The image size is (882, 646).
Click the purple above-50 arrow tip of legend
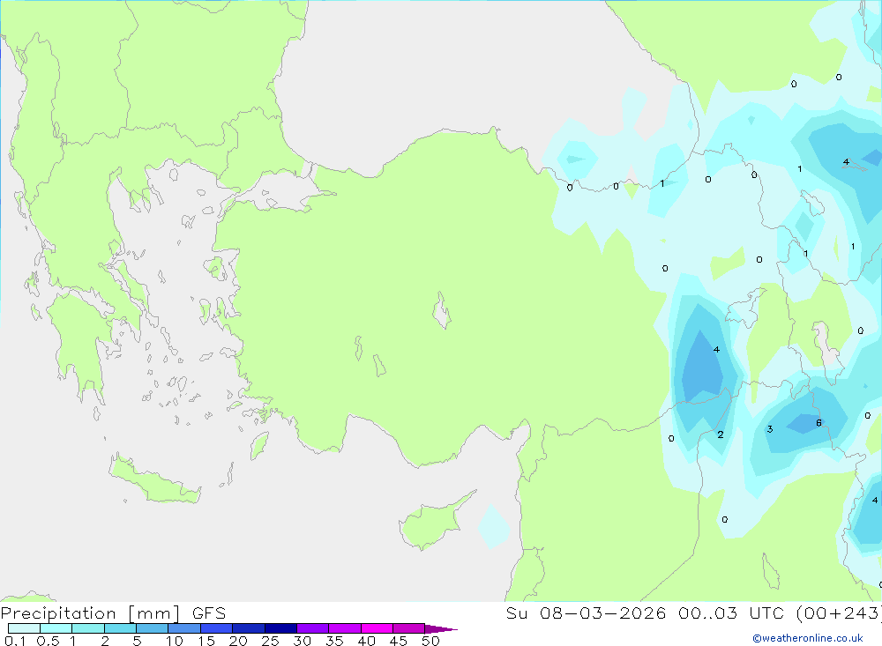[x=442, y=628]
